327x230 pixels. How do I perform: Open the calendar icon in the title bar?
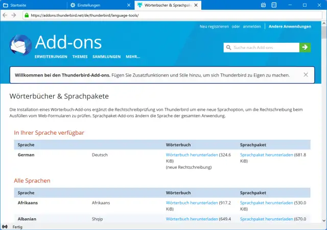point(263,5)
